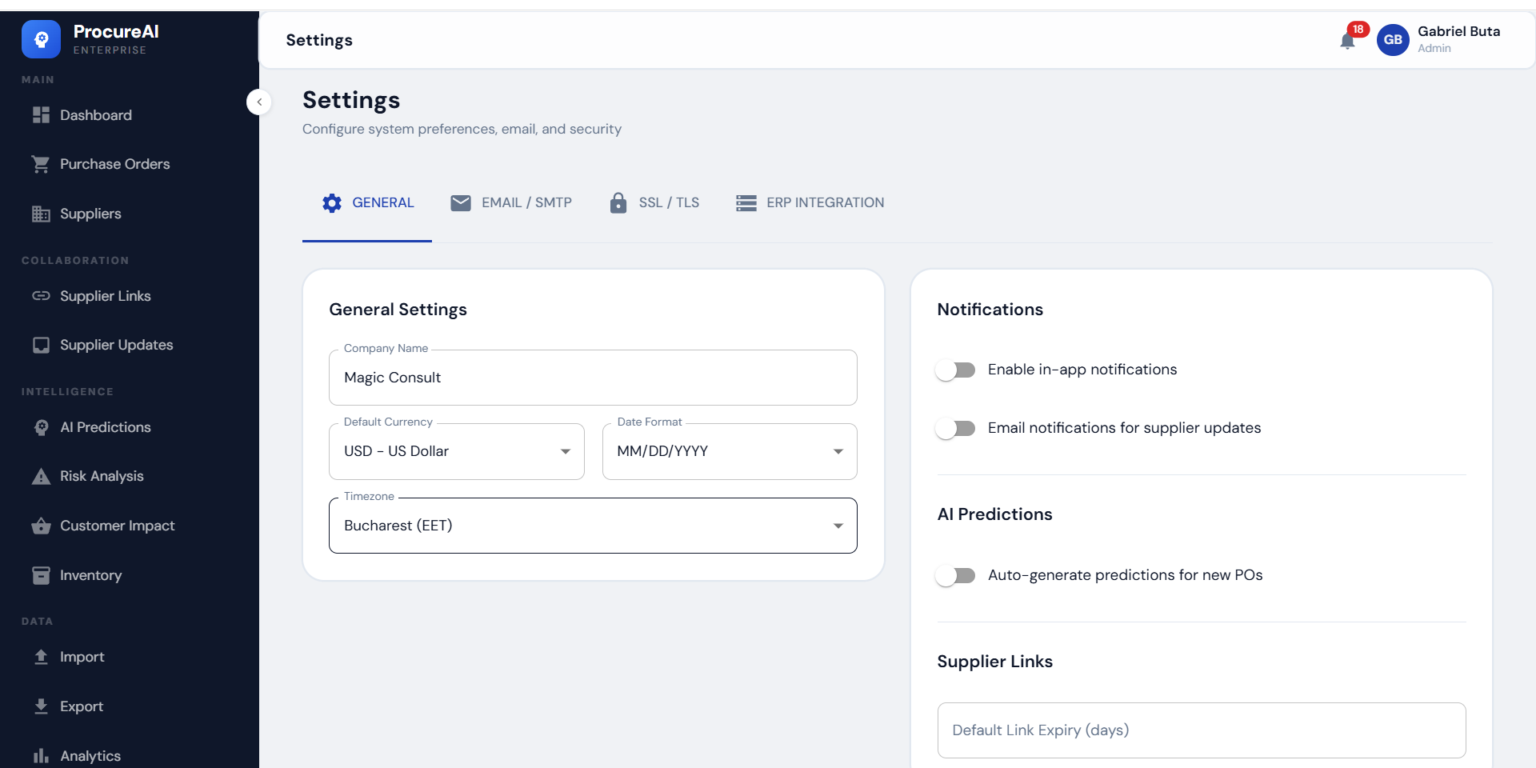
Task: Click the Customer Impact basket icon
Action: (41, 526)
